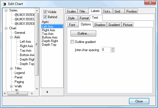Click the Outline... button
Viewport: 158px width, 108px height.
point(83,33)
